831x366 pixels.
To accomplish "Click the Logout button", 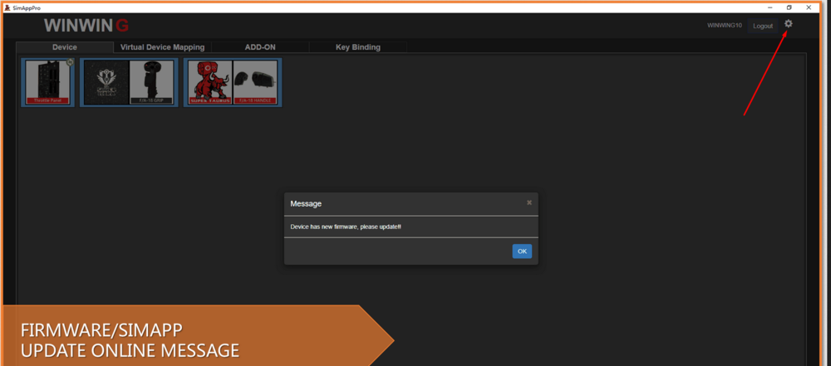I will coord(763,26).
